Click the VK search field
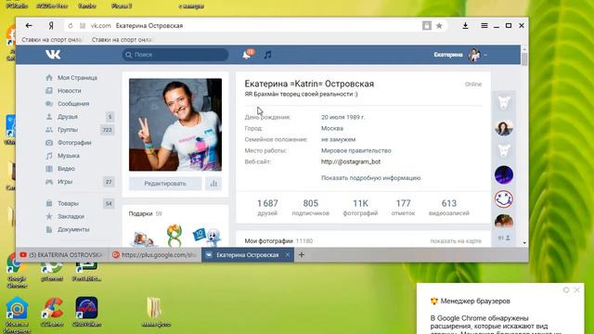The width and height of the screenshot is (594, 334). [175, 55]
